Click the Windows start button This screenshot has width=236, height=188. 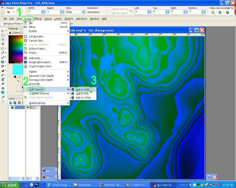pos(10,185)
